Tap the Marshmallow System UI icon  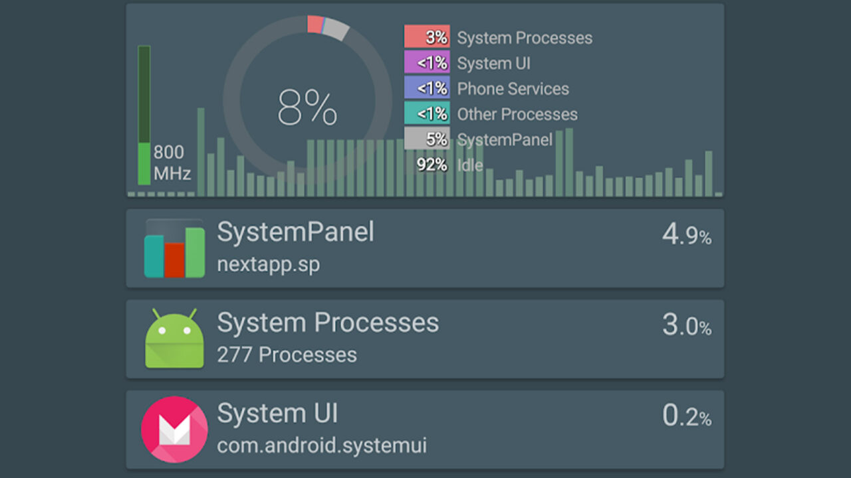[174, 428]
